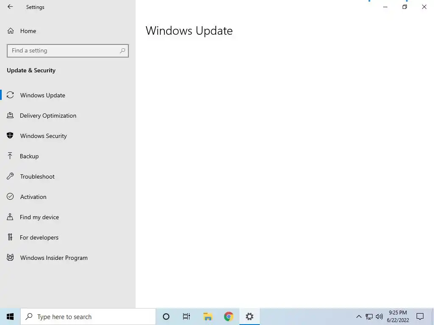Click the Find my device locator icon
Viewport: 434px width, 325px height.
pos(10,217)
